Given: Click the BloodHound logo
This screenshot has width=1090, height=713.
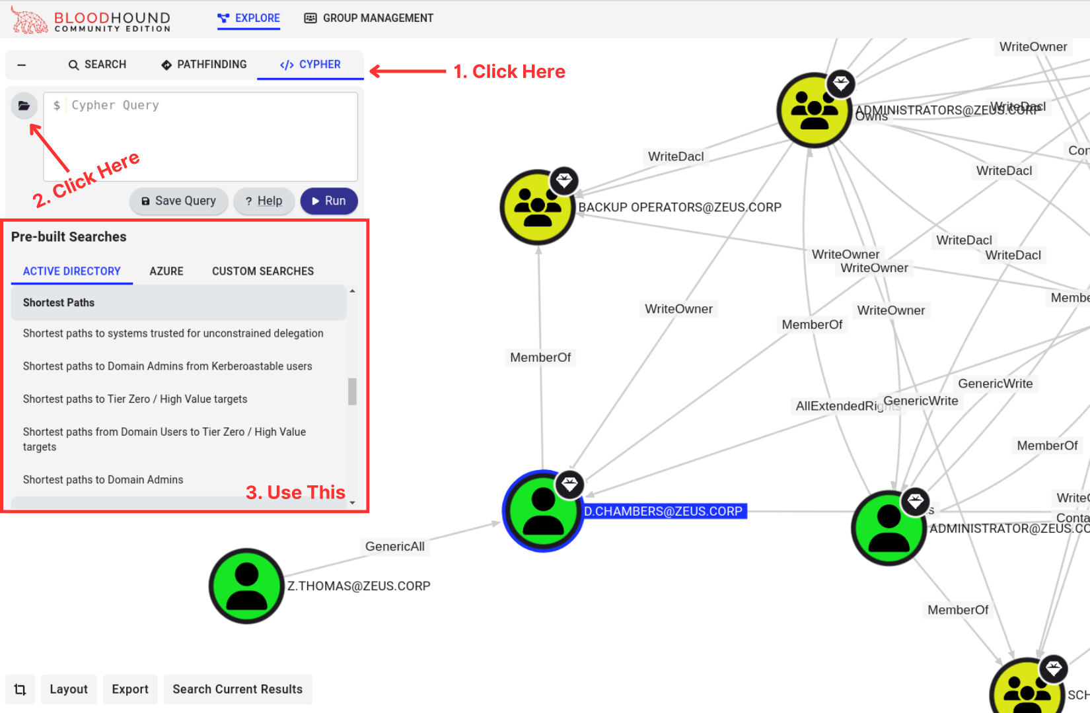Looking at the screenshot, I should click(x=91, y=20).
